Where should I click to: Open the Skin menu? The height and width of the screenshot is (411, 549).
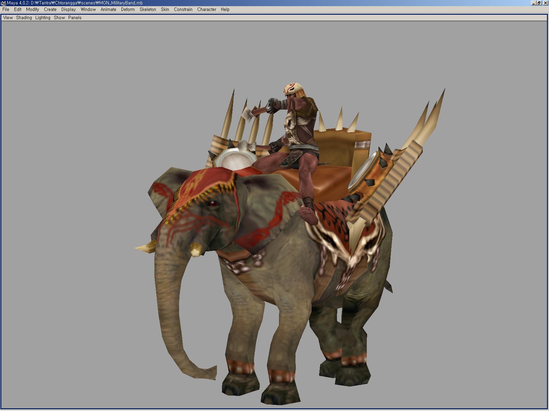[165, 10]
